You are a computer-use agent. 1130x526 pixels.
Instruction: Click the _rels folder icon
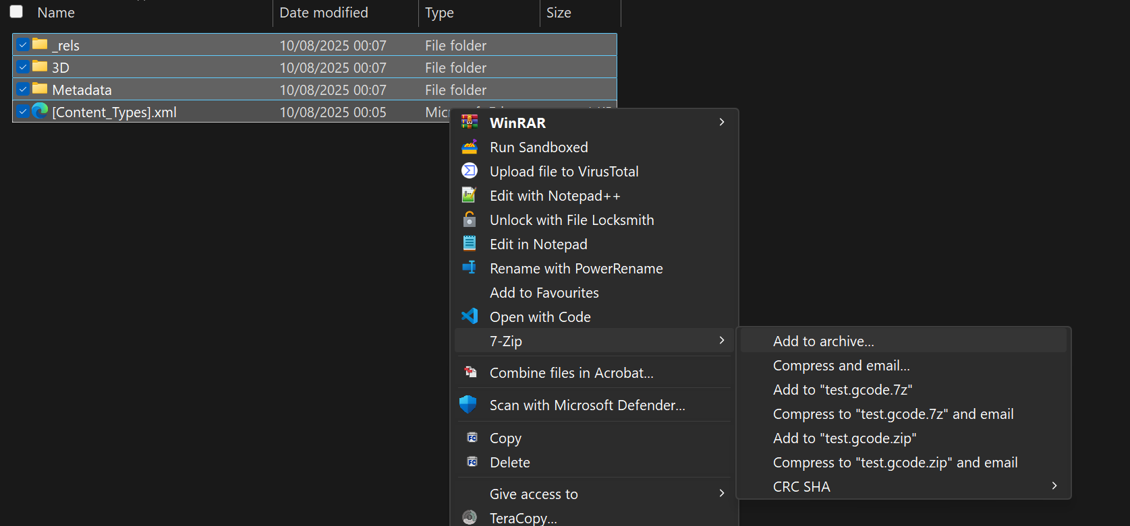(x=40, y=44)
